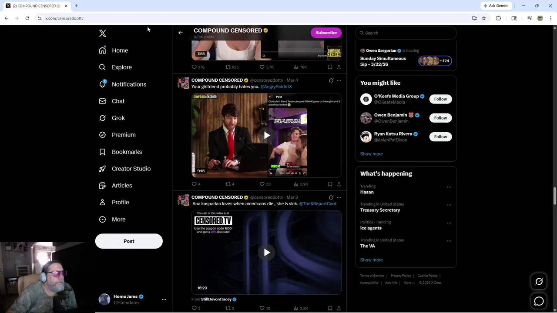Expand the More menu in sidebar
The image size is (557, 313).
coord(112,220)
